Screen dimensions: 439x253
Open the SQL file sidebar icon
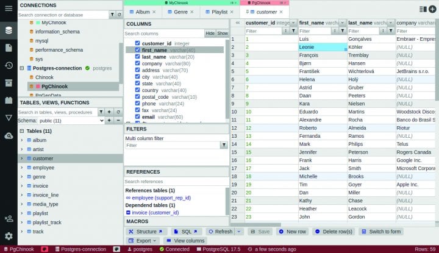(9, 48)
